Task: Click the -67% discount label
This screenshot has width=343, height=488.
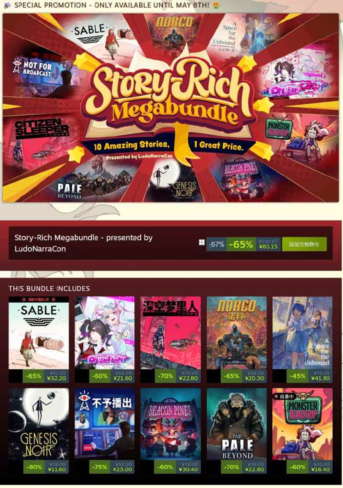Action: 217,244
